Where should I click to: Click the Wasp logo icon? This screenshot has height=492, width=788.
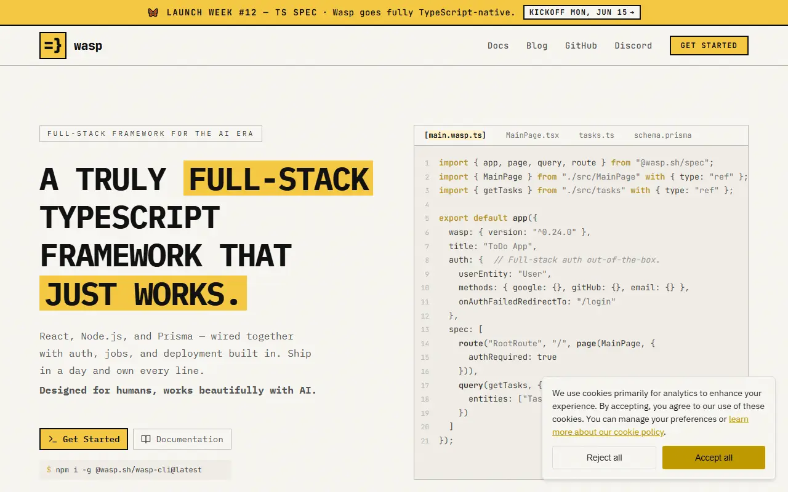click(53, 46)
